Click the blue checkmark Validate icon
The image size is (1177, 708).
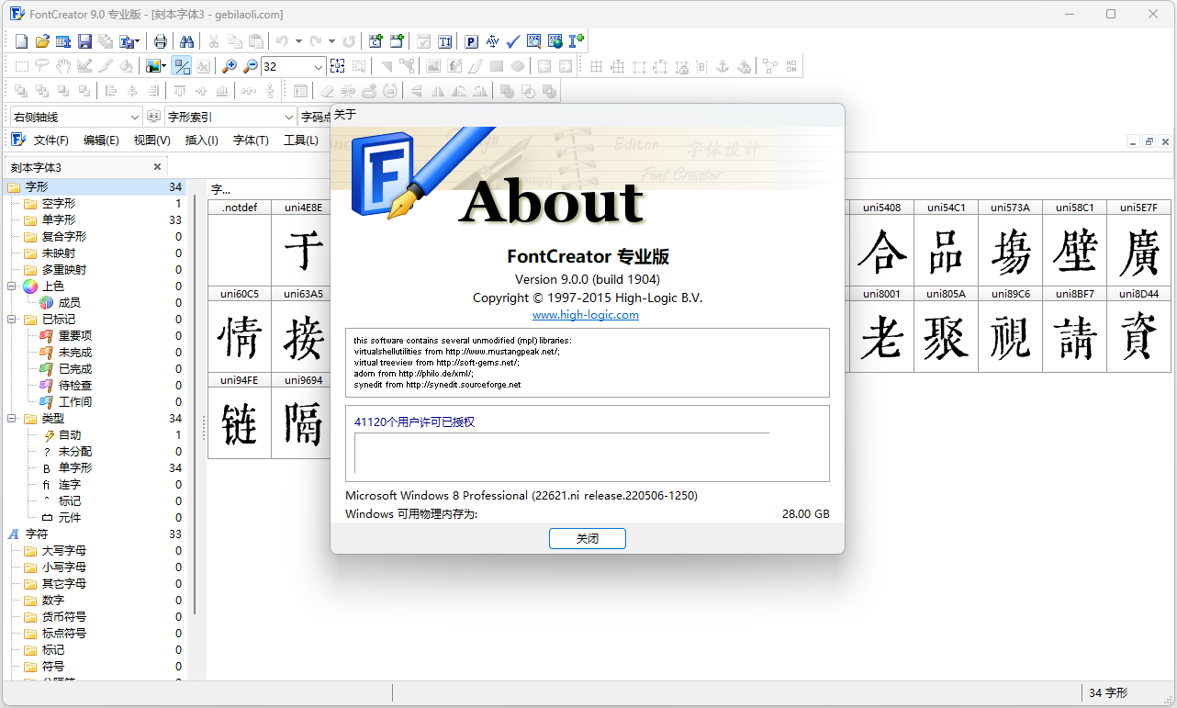click(513, 41)
